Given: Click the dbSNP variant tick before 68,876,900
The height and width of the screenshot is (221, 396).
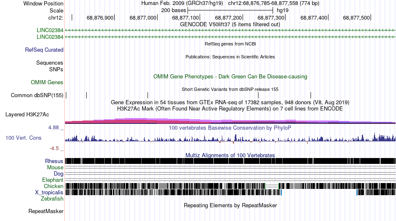Looking at the screenshot, I should 87,95.
